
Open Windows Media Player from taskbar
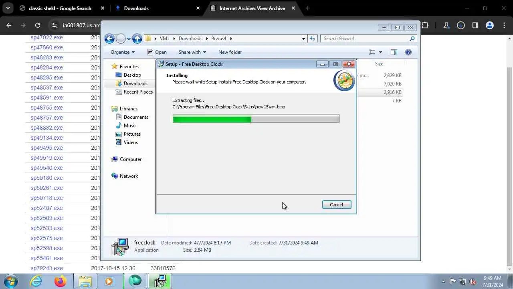click(109, 281)
